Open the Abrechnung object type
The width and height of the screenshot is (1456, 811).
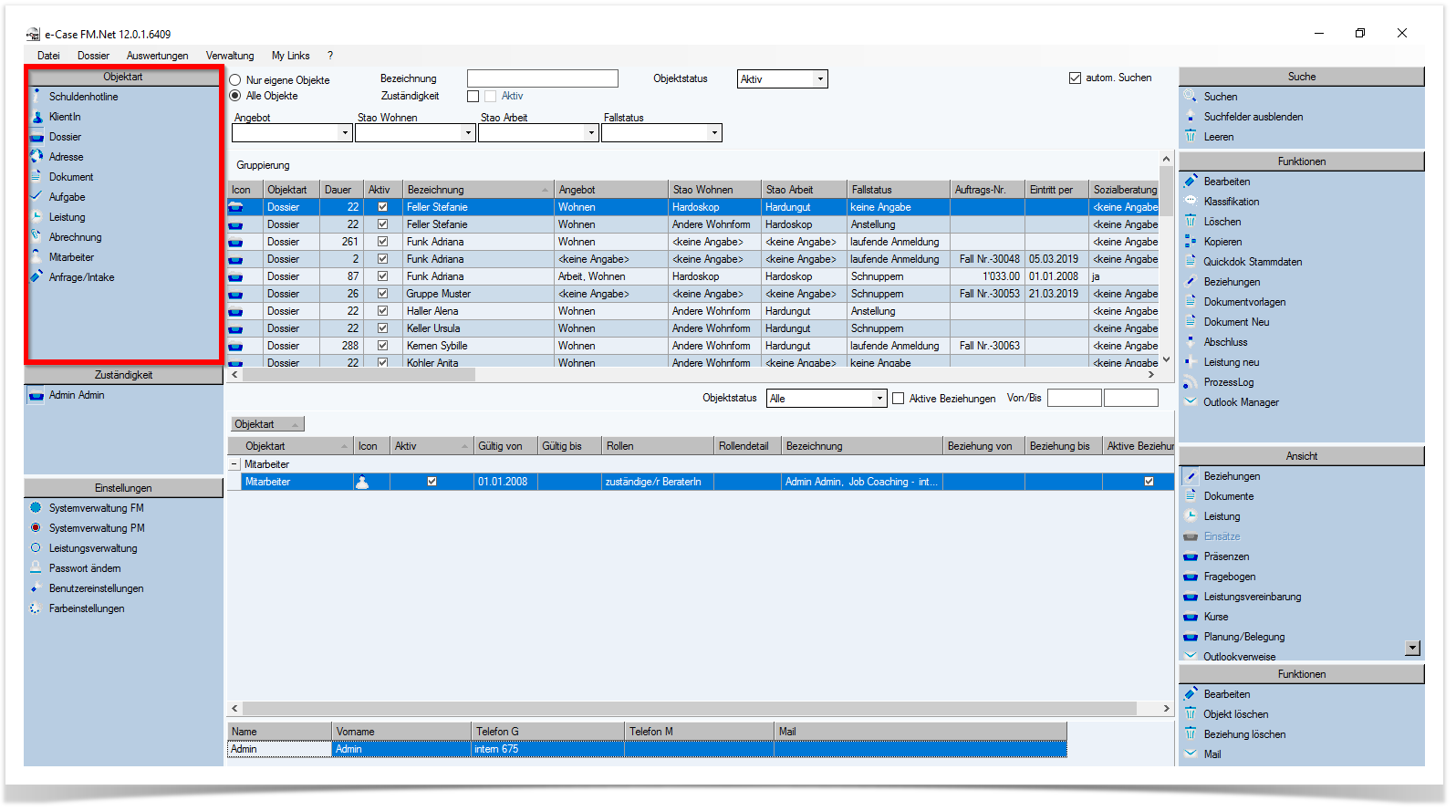click(75, 237)
